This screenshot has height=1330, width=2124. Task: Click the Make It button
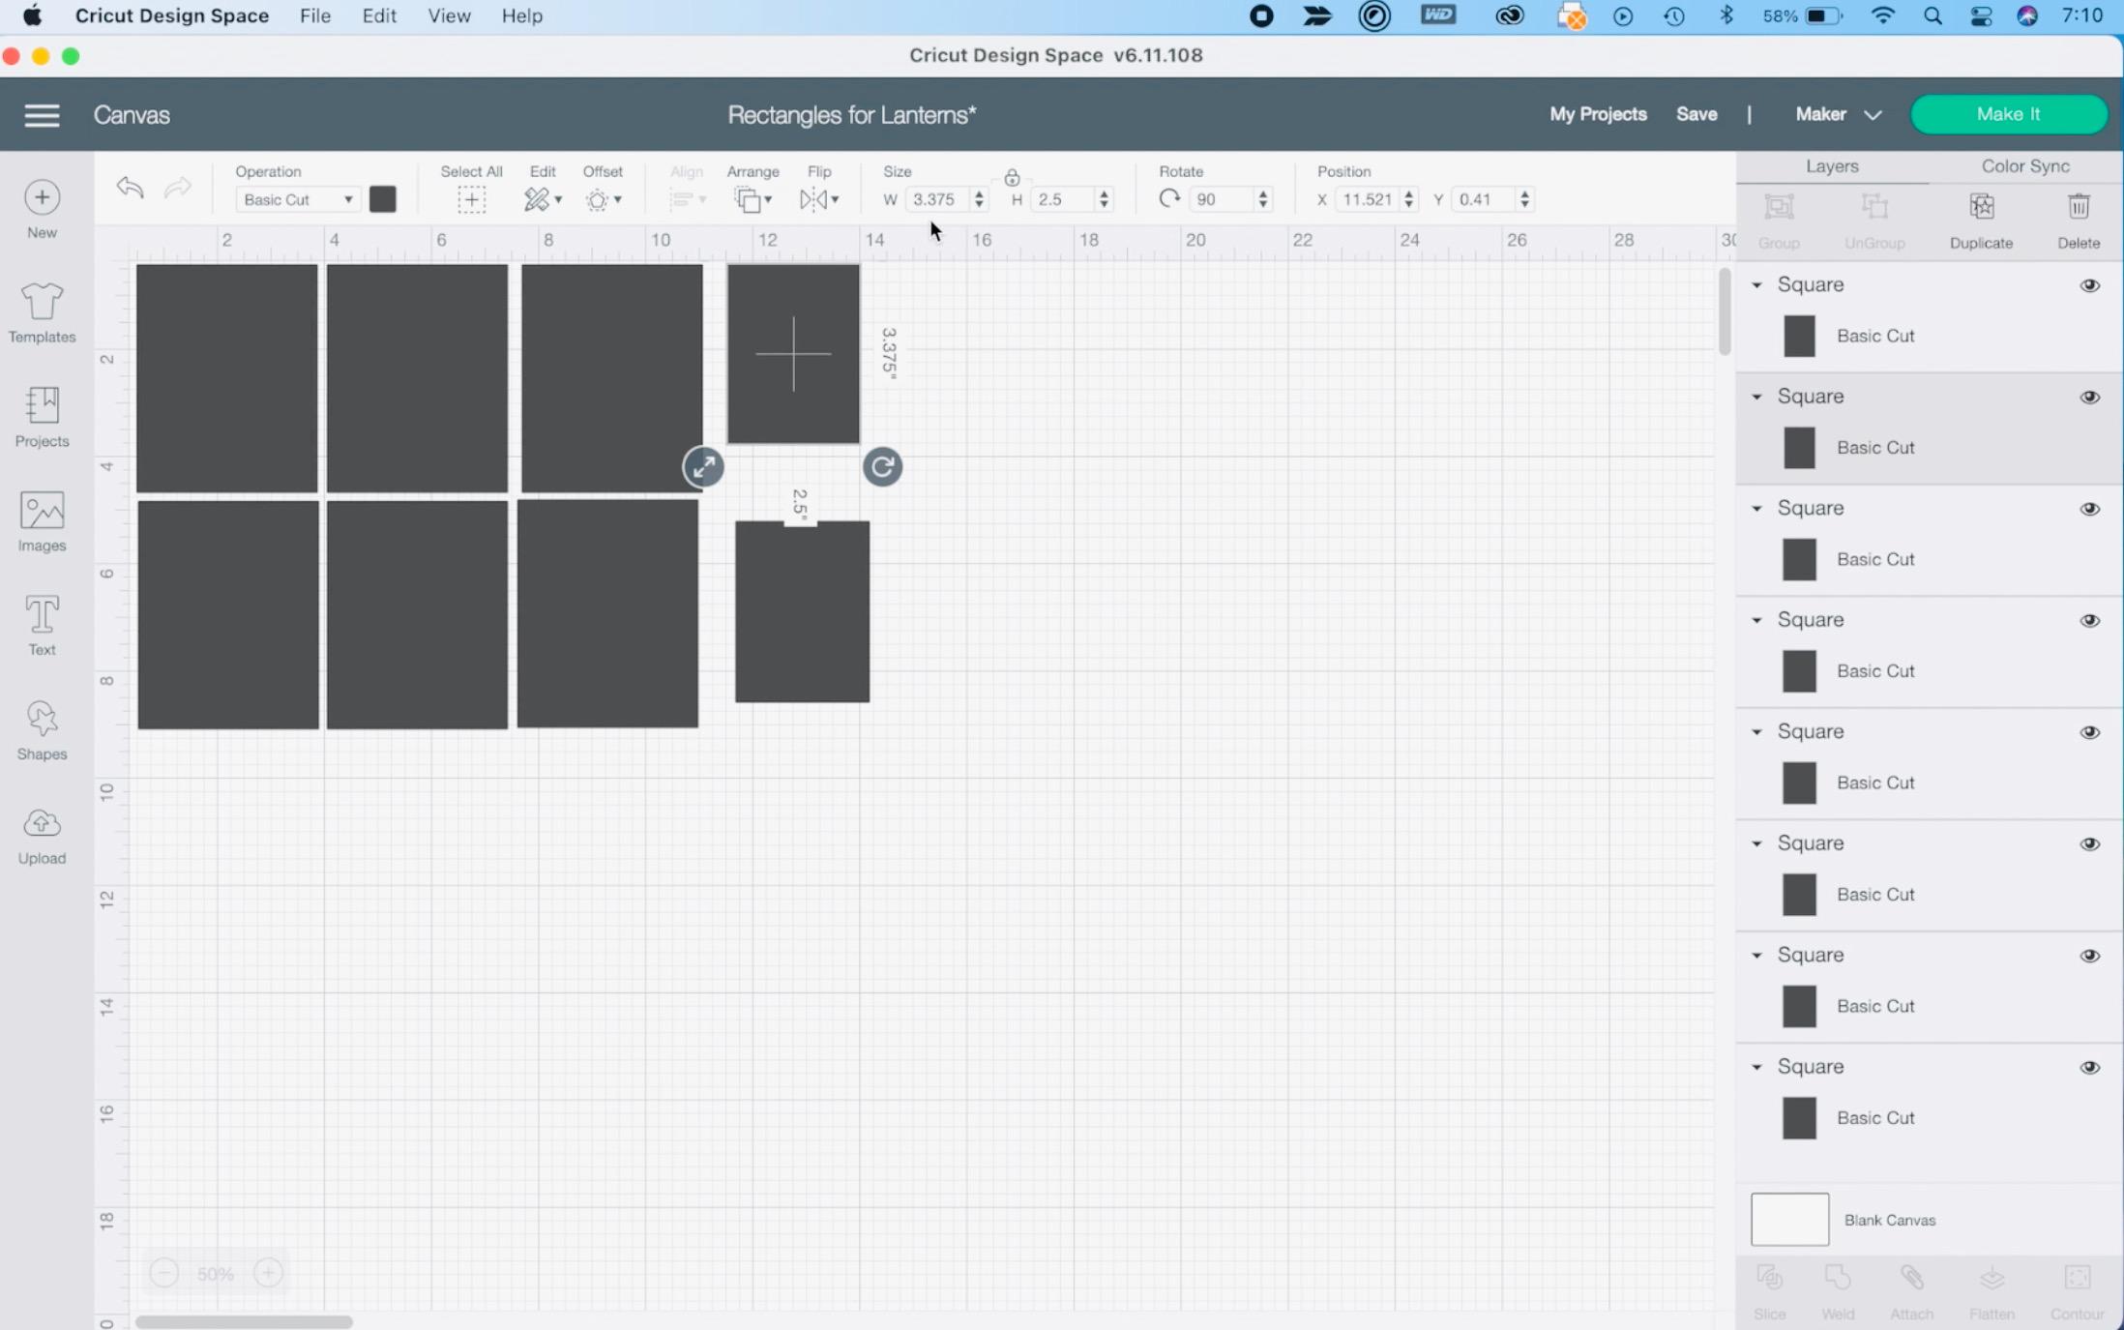pos(2008,114)
